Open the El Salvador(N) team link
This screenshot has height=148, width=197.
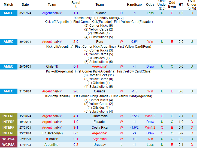coord(52,133)
